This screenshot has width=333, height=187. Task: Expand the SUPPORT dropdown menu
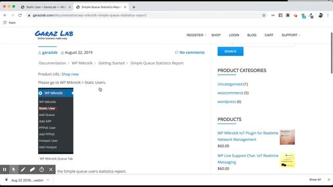pyautogui.click(x=291, y=35)
